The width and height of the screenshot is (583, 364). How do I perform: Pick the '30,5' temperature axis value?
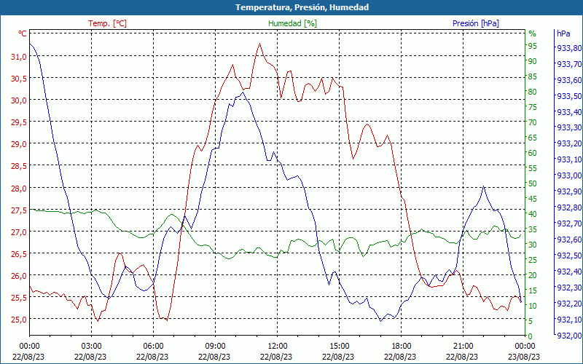[x=19, y=79]
